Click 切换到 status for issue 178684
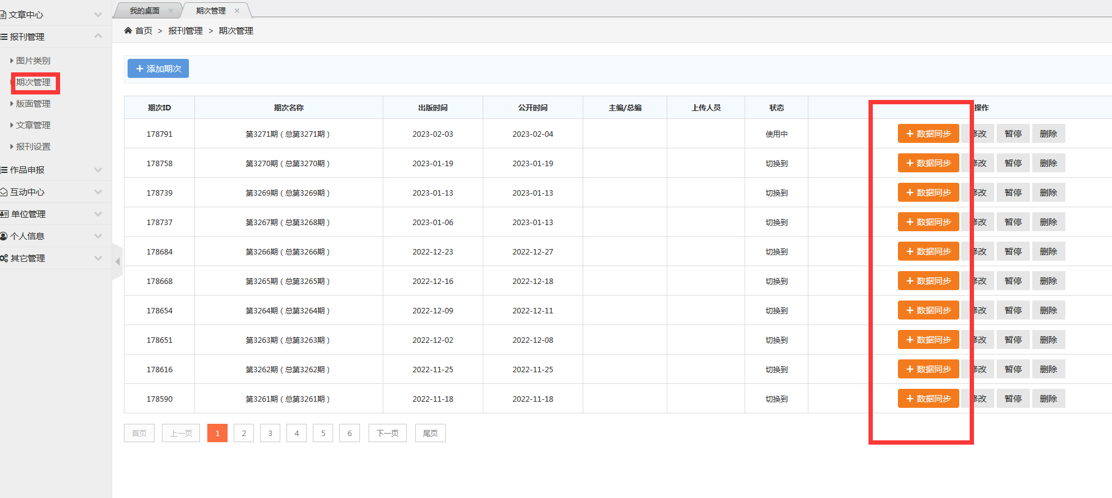 pyautogui.click(x=776, y=251)
